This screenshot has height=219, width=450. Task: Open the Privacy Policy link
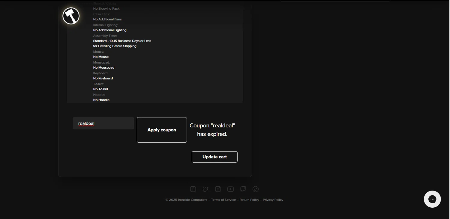point(273,200)
